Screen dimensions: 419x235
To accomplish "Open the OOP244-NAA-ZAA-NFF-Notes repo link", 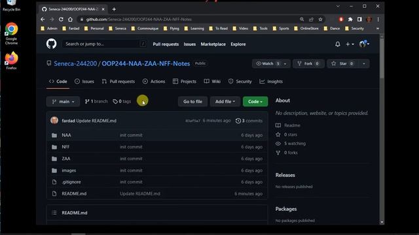I will [146, 64].
